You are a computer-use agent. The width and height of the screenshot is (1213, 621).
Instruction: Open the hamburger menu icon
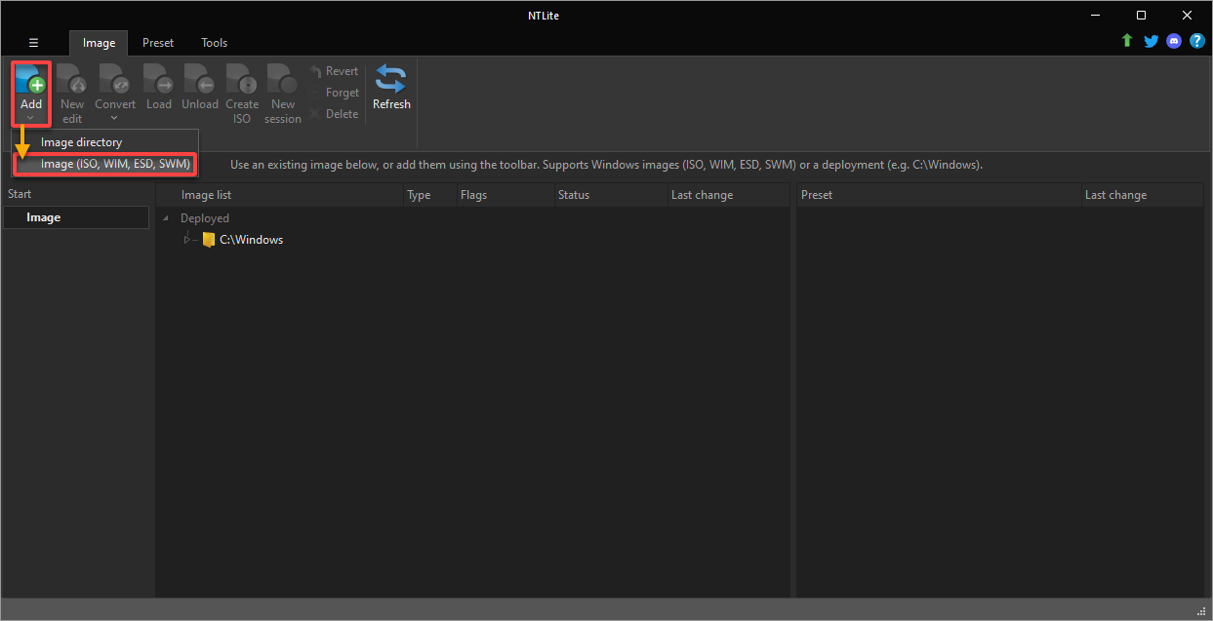(33, 43)
